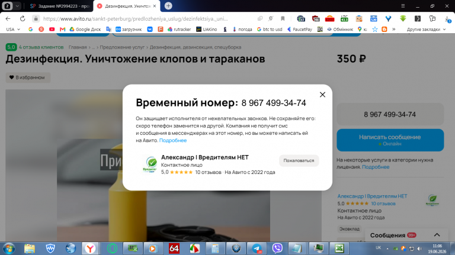Open the Yandex bookmark
The width and height of the screenshot is (455, 255).
[41, 29]
